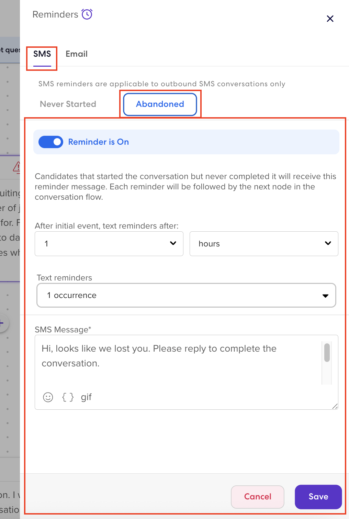The image size is (349, 519).
Task: Click the warning triangle icon behind panel
Action: pyautogui.click(x=16, y=167)
